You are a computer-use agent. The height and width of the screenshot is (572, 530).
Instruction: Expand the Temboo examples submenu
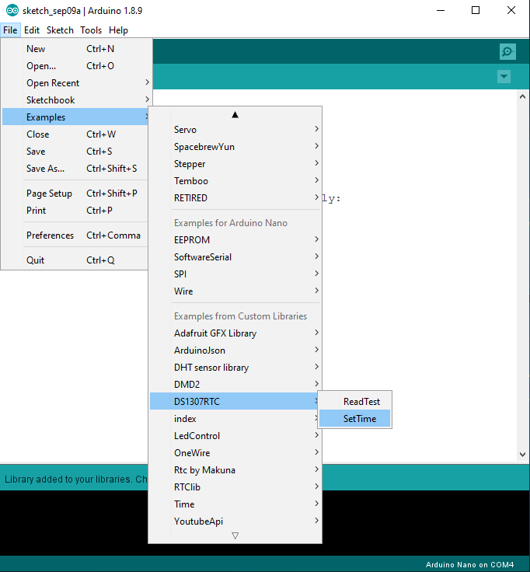click(x=235, y=181)
